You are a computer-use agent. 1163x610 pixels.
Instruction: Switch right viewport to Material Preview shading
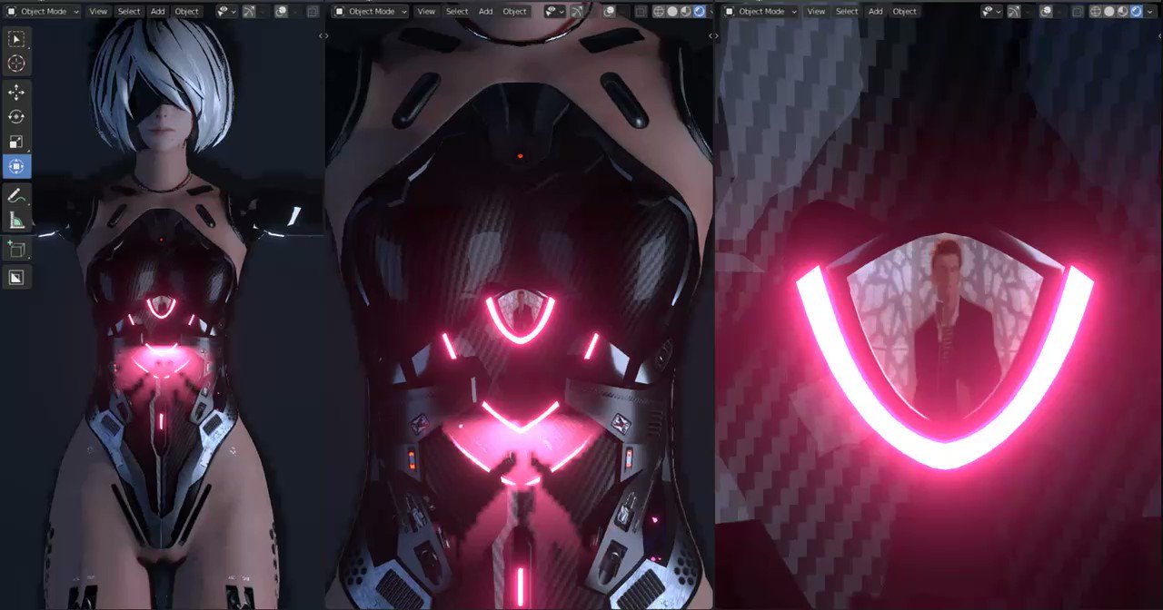1123,11
